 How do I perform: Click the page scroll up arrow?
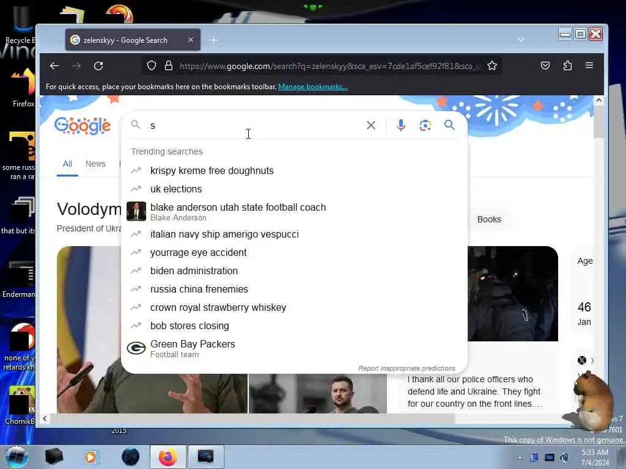point(598,101)
